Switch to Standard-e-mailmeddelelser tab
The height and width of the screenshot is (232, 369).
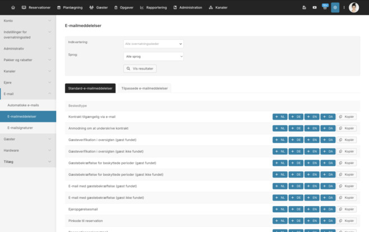(x=90, y=88)
